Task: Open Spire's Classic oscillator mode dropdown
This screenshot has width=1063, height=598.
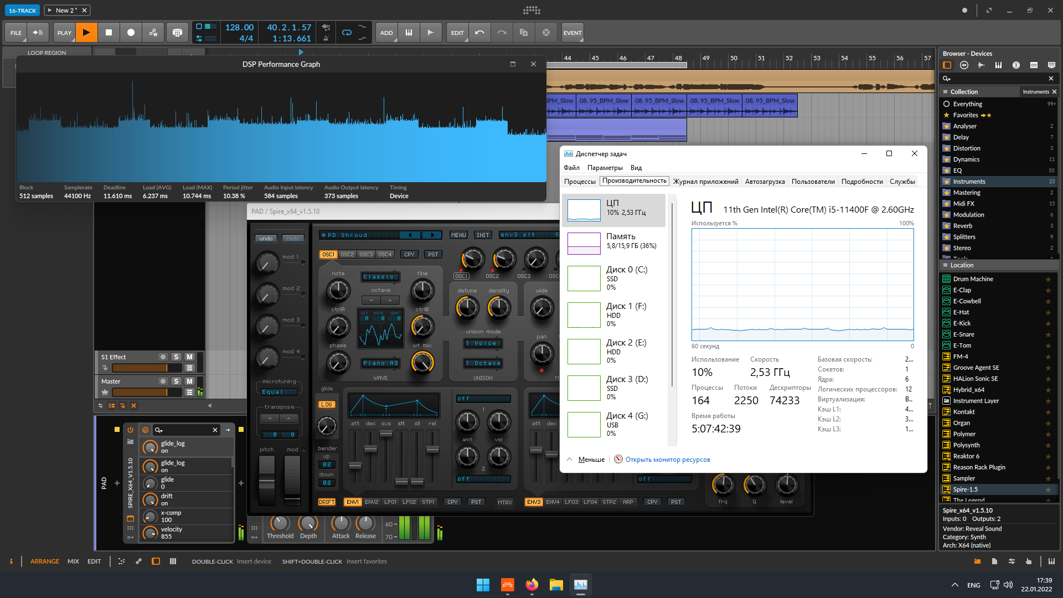Action: point(380,277)
